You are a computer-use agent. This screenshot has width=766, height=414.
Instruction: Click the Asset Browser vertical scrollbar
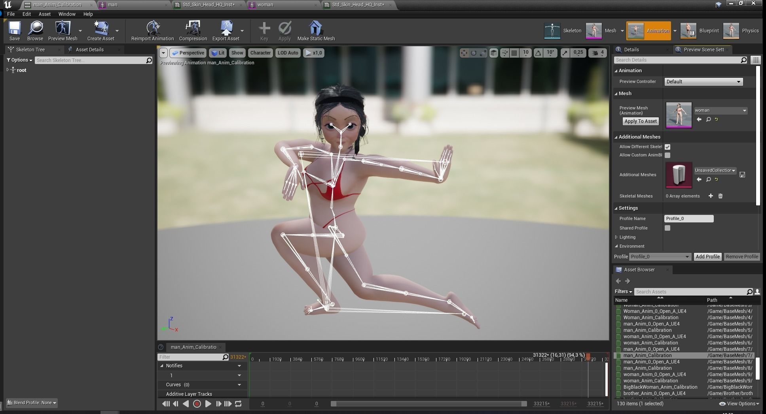758,368
